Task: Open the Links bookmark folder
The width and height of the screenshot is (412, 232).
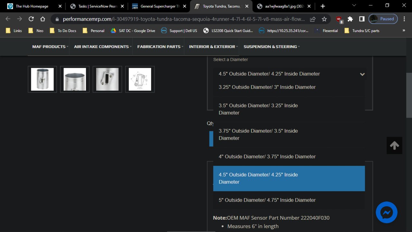Action: tap(14, 31)
